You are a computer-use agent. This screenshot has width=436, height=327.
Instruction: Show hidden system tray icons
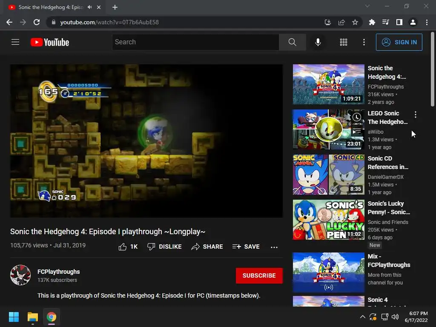[x=363, y=317]
